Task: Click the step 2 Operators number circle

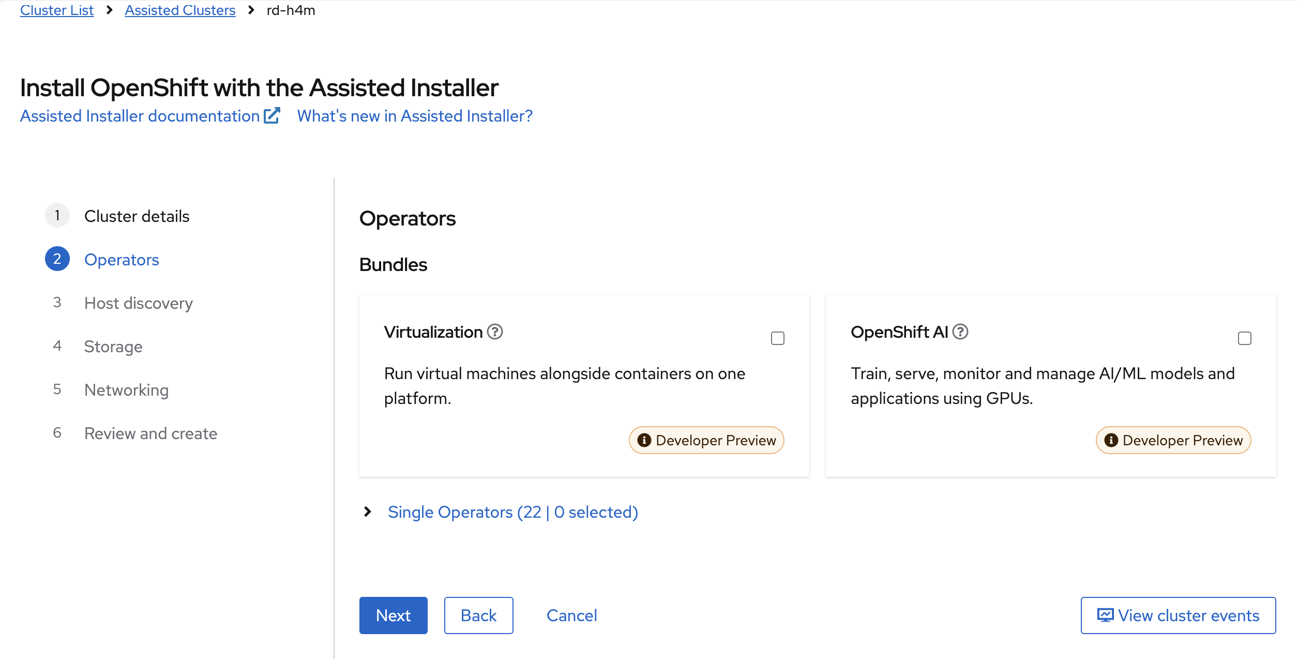Action: click(57, 259)
